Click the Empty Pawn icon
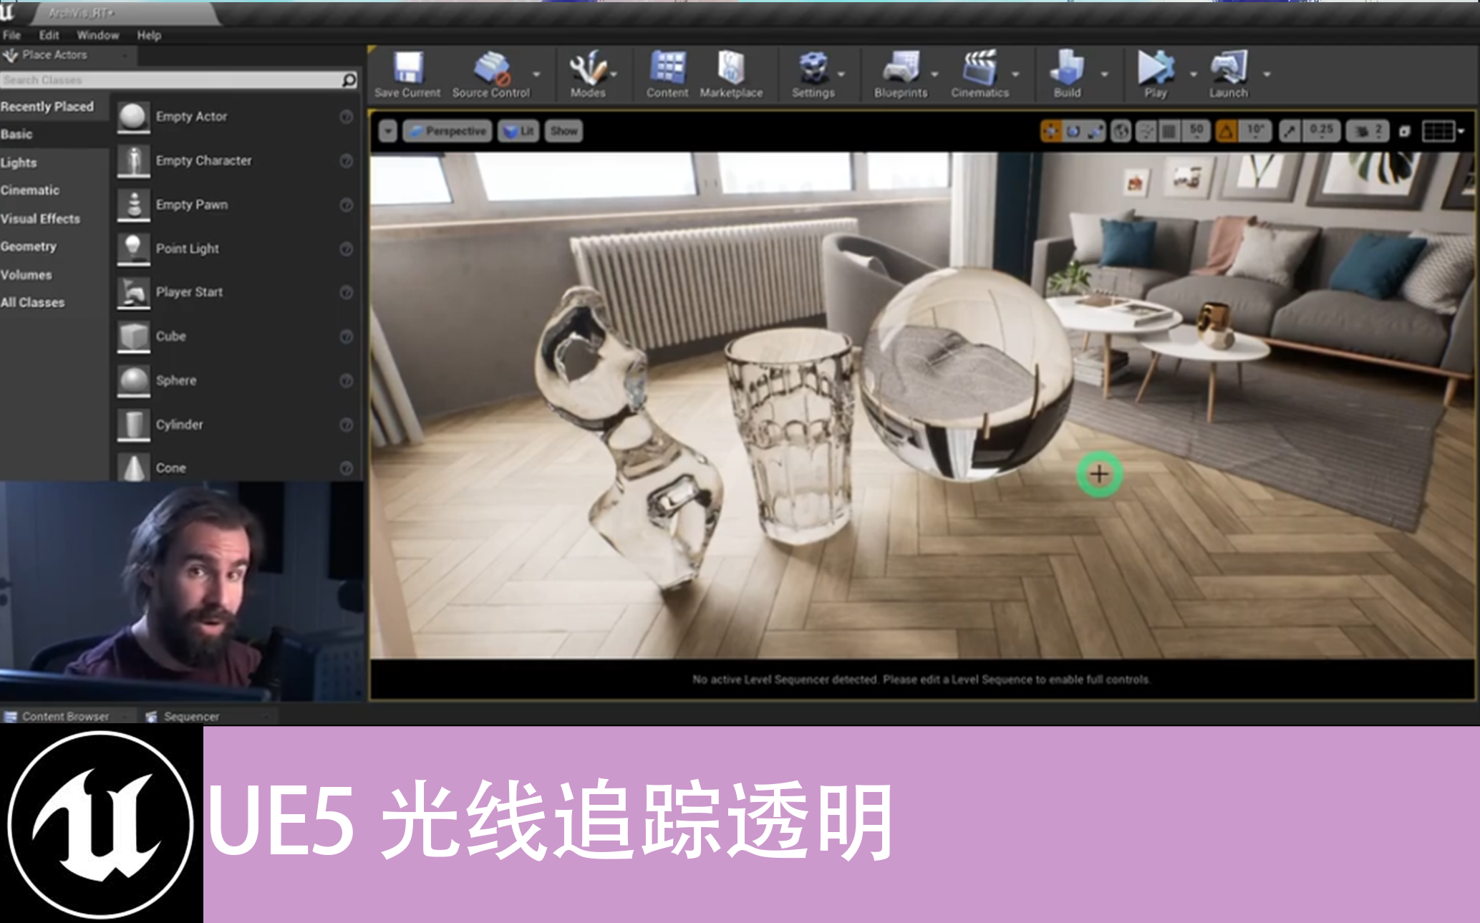This screenshot has height=923, width=1480. (133, 205)
